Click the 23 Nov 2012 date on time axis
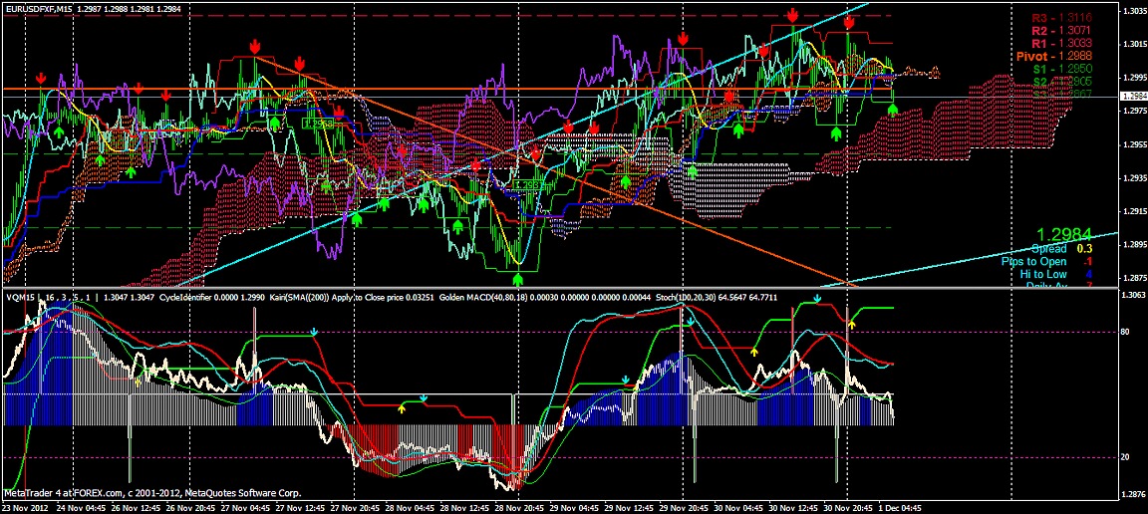The image size is (1148, 514). coord(26,506)
